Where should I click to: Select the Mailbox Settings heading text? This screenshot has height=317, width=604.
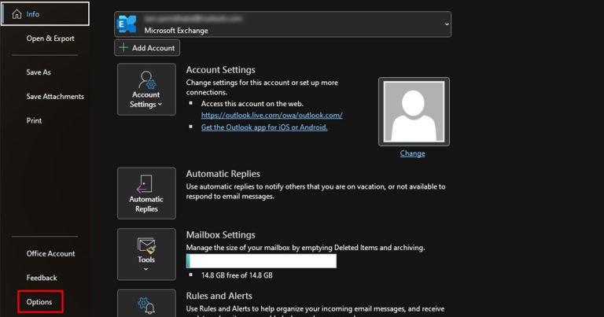[x=220, y=234]
